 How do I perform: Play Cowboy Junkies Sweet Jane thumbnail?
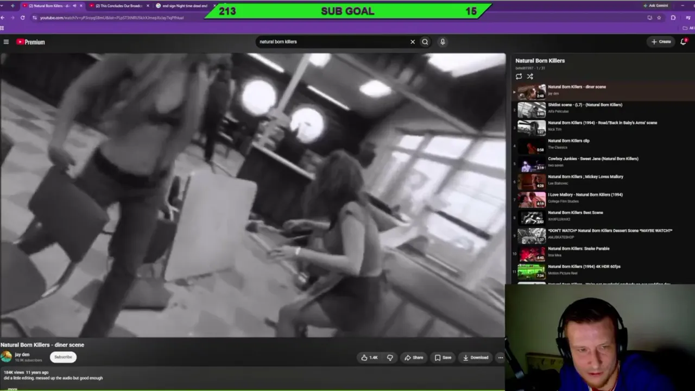(x=532, y=163)
